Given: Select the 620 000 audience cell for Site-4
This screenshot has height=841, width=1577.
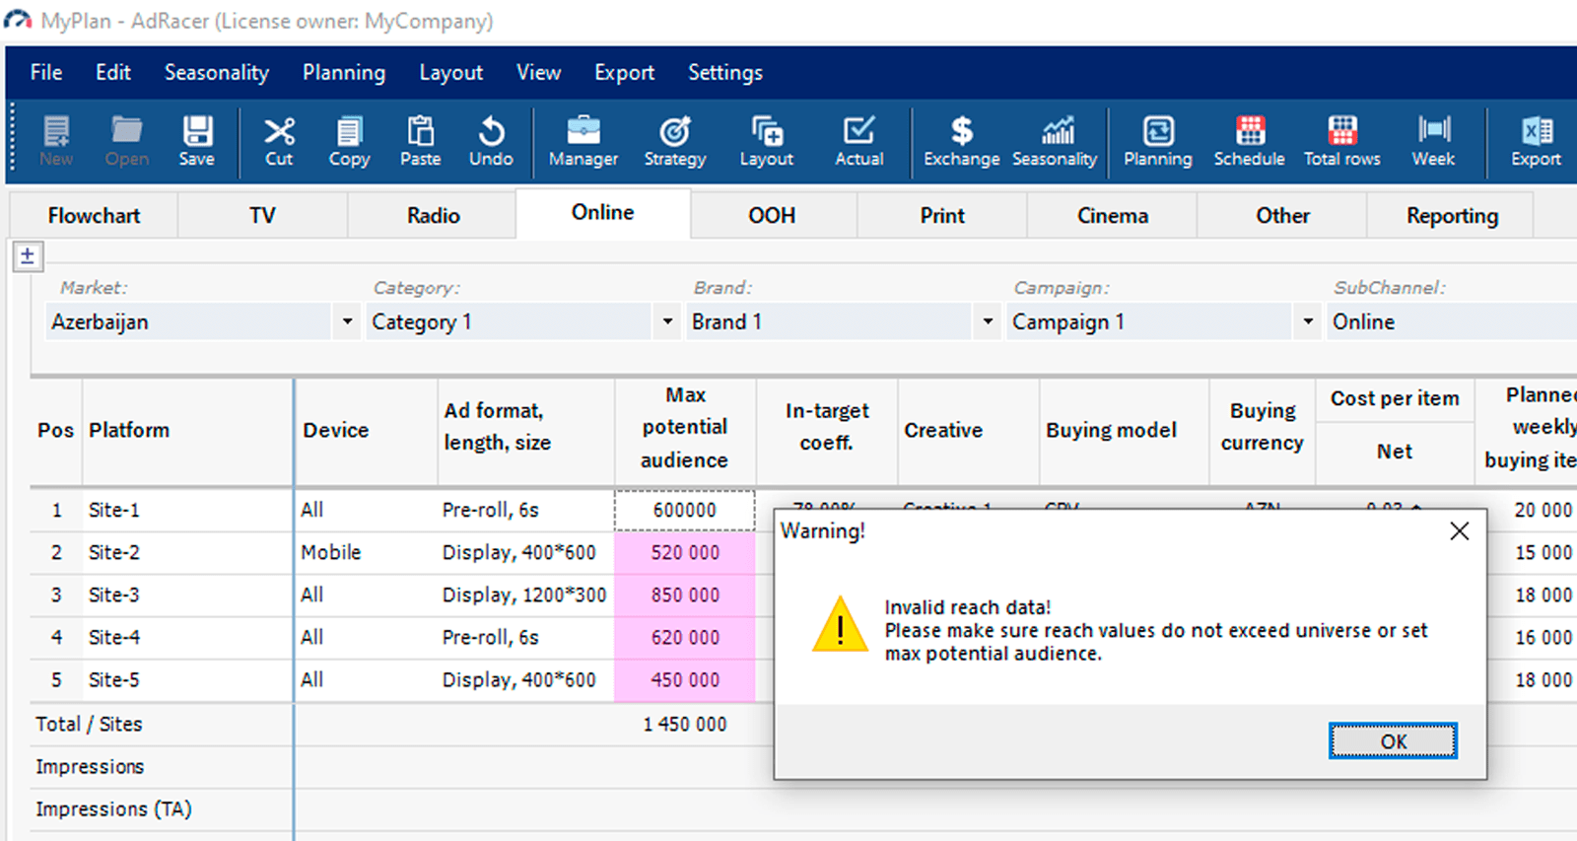Looking at the screenshot, I should click(685, 638).
